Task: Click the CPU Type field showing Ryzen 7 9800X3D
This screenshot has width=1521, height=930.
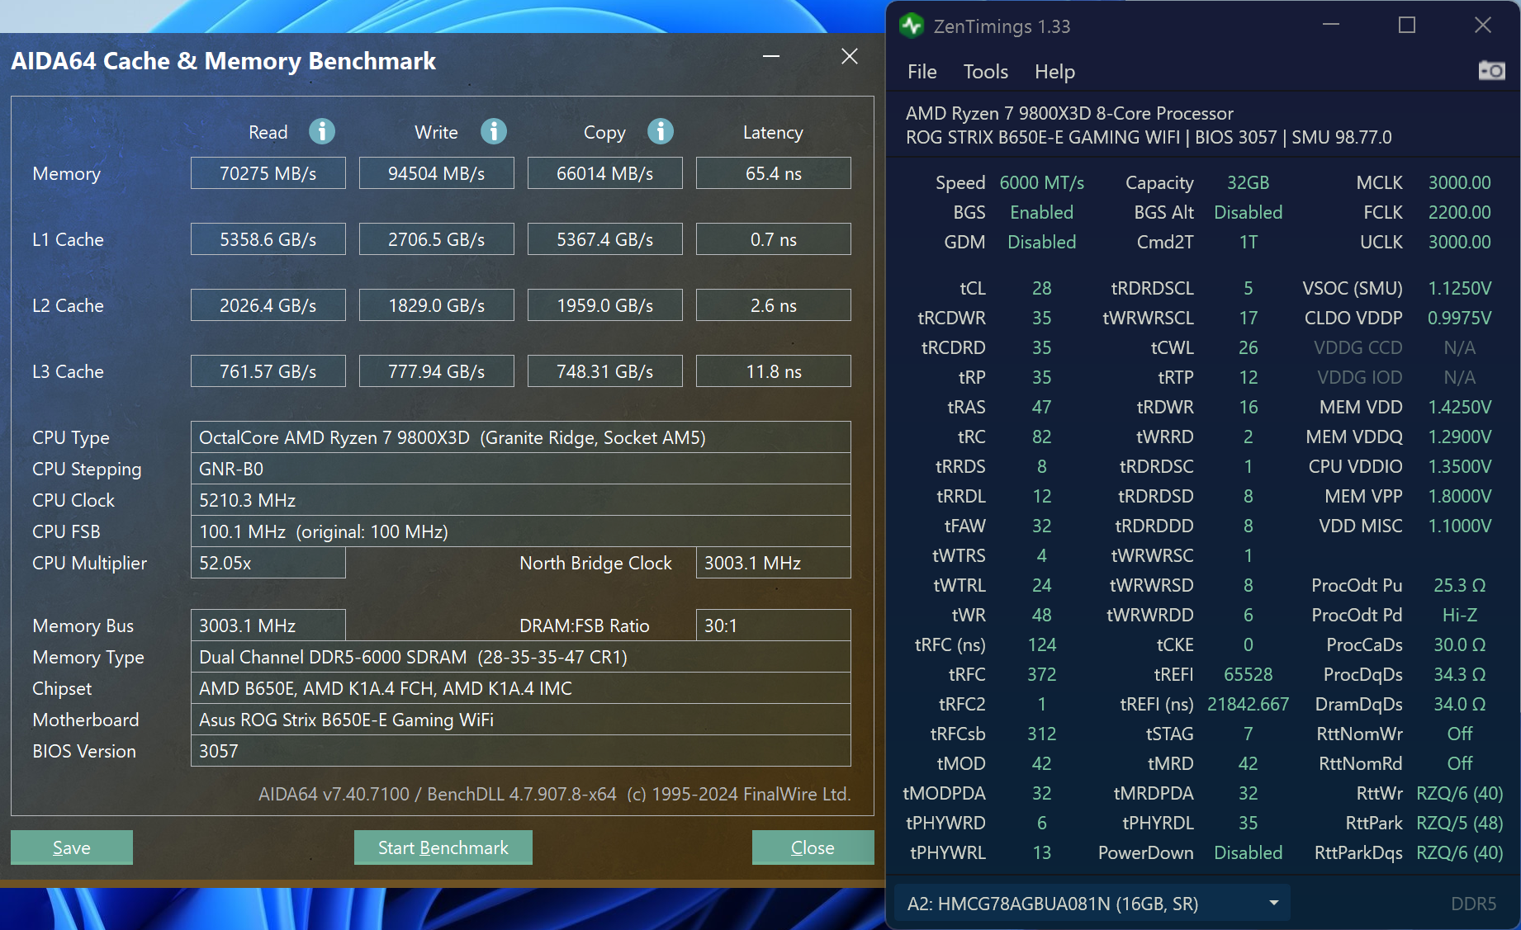Action: point(521,437)
